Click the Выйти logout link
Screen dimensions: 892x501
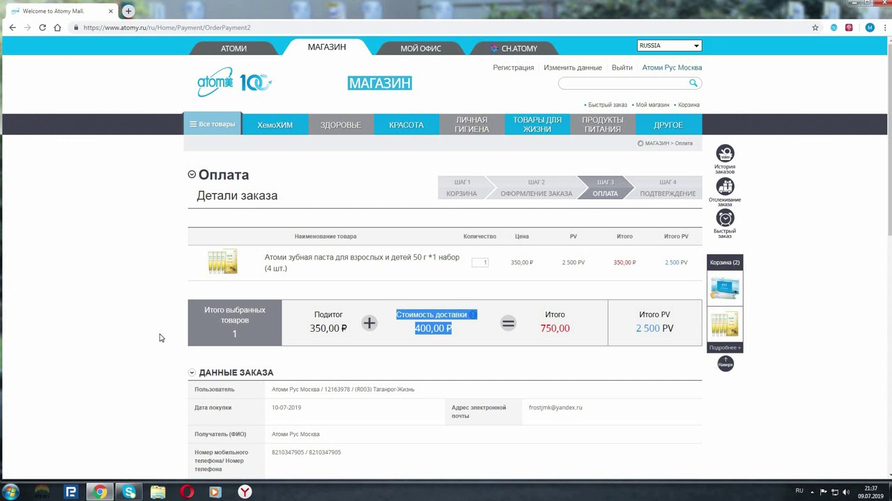[622, 67]
